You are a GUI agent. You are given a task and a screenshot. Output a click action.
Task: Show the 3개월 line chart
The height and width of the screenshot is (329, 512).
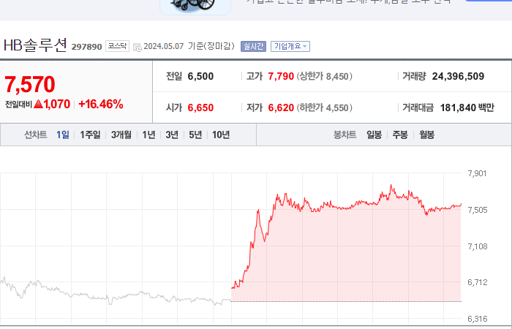coord(121,135)
